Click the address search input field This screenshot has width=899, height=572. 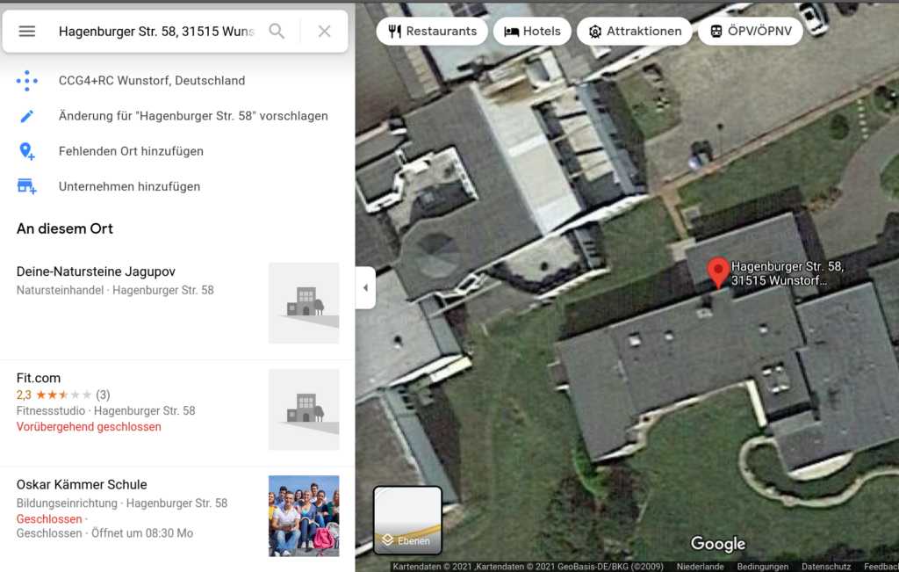click(x=157, y=32)
